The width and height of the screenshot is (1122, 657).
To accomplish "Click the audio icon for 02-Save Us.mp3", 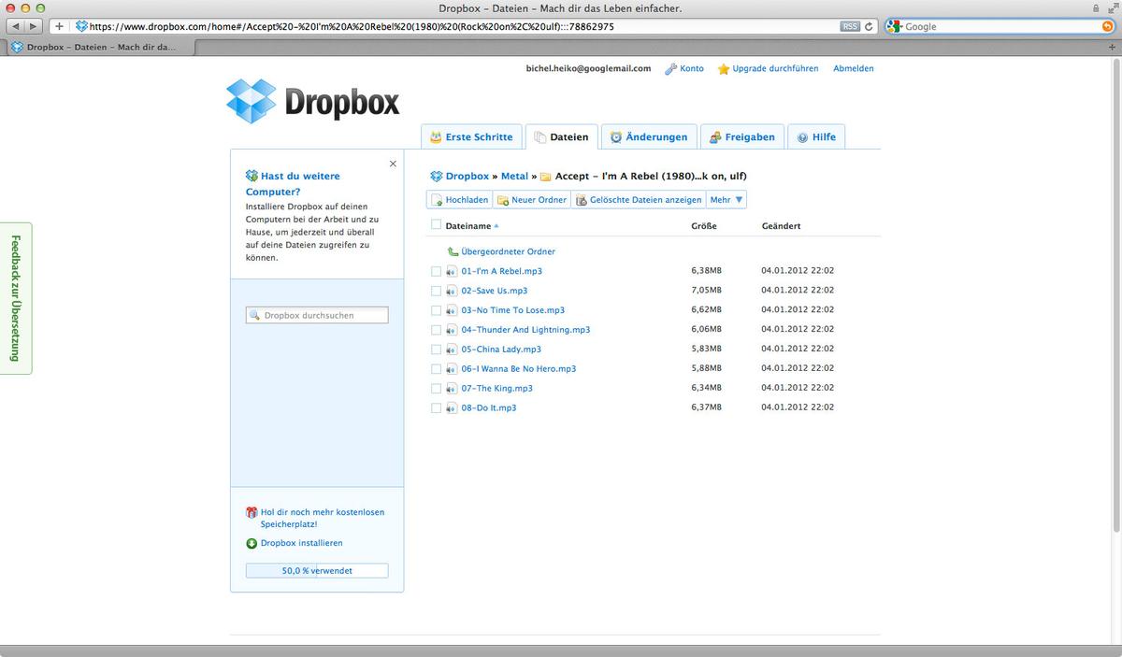I will coord(452,291).
